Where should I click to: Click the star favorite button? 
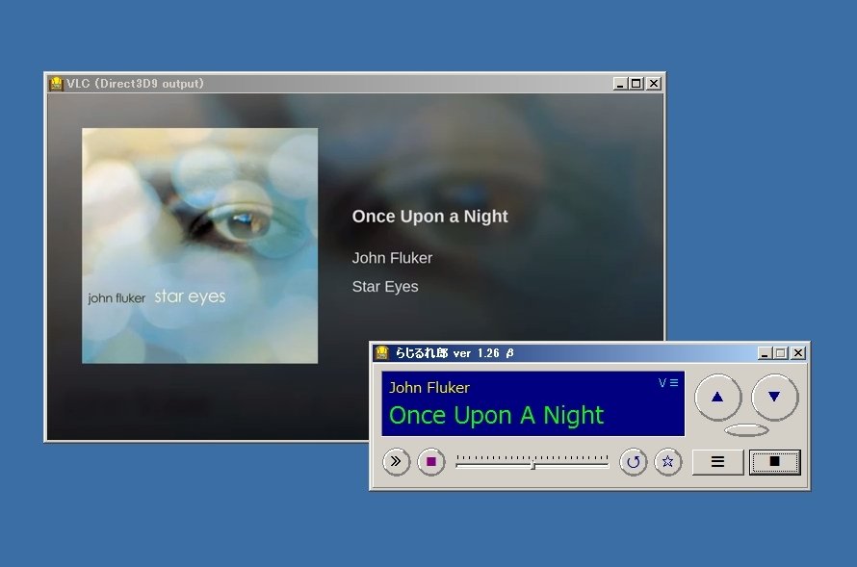click(668, 462)
